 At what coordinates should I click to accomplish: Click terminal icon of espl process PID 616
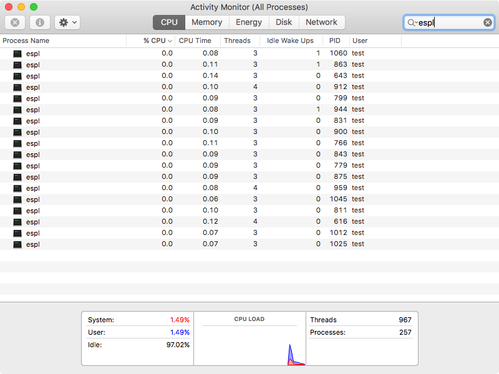(17, 222)
